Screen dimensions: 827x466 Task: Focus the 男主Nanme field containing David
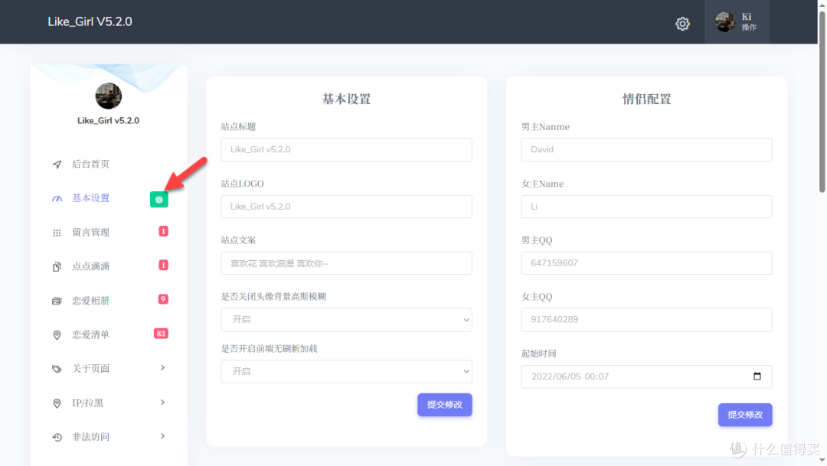pos(646,150)
